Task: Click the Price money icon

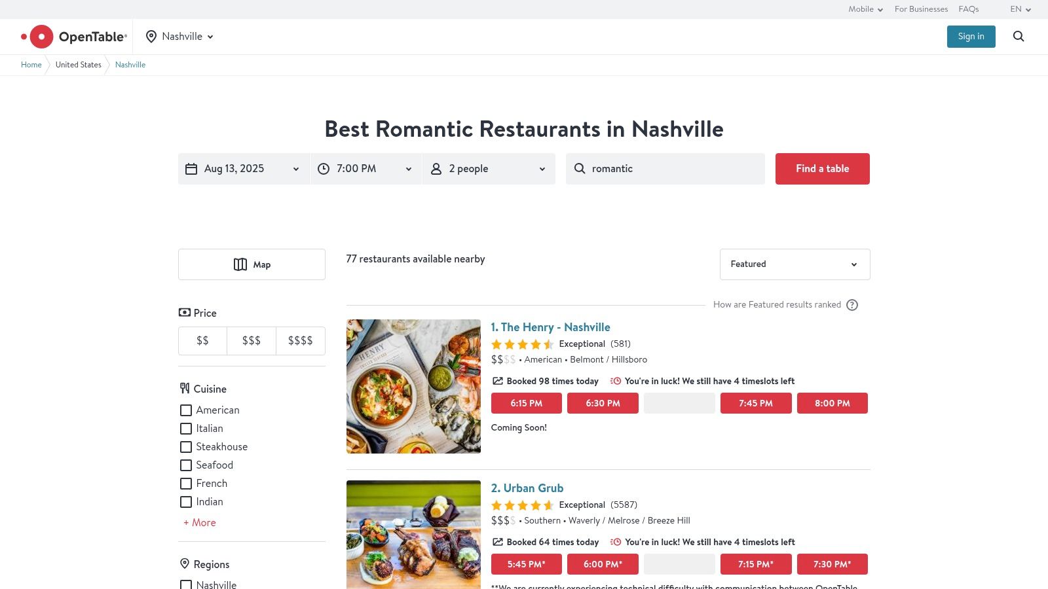Action: point(185,313)
